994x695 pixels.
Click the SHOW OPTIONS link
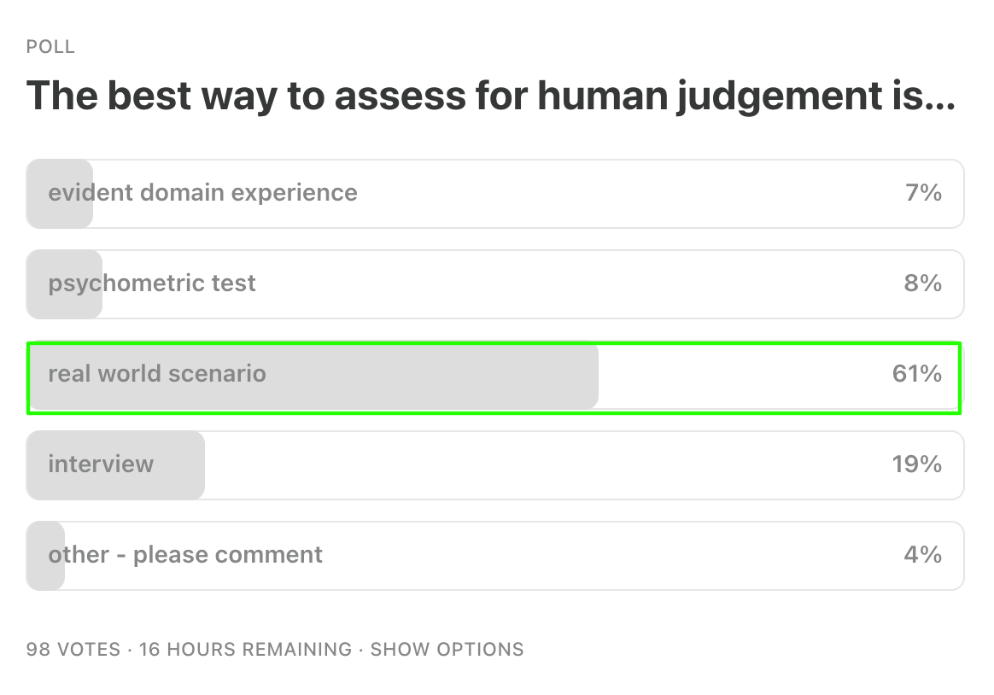pyautogui.click(x=447, y=650)
